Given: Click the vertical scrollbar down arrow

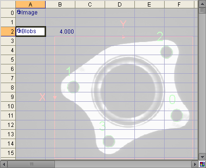Looking at the screenshot, I should tap(202, 157).
